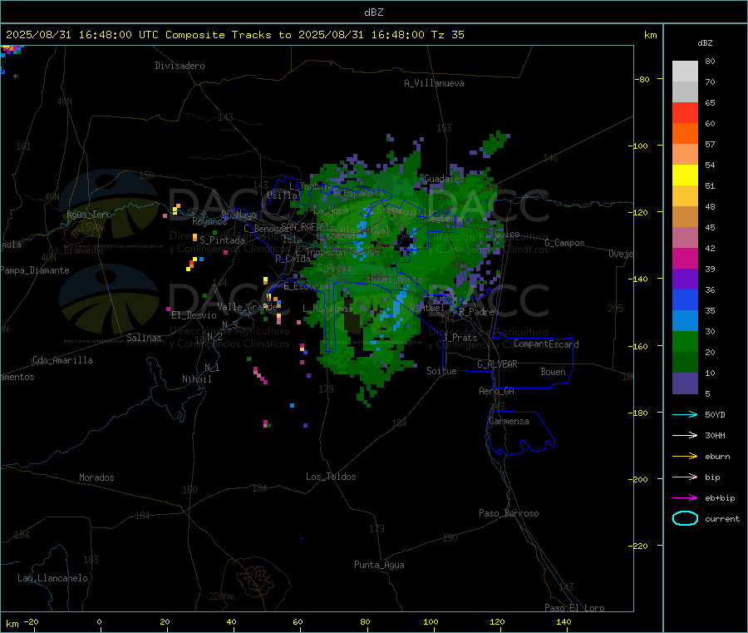
Task: Click the 'Carmensa' map label
Action: click(509, 422)
